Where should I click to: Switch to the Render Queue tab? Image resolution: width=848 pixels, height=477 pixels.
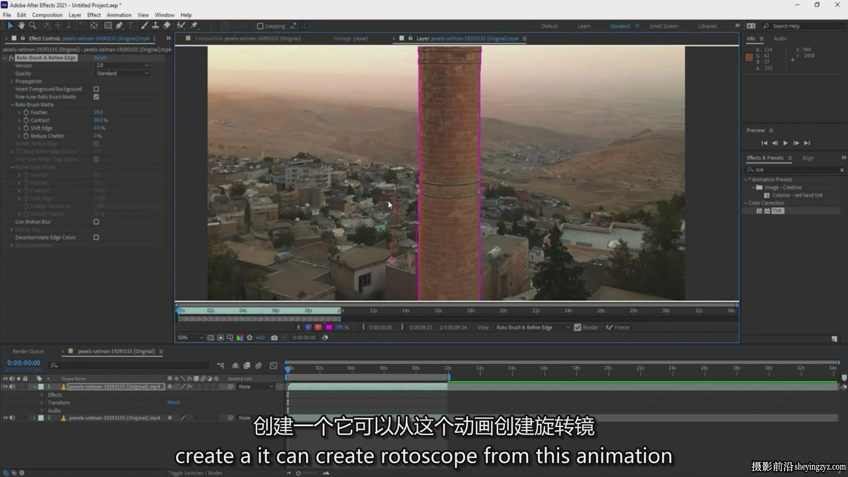point(28,352)
